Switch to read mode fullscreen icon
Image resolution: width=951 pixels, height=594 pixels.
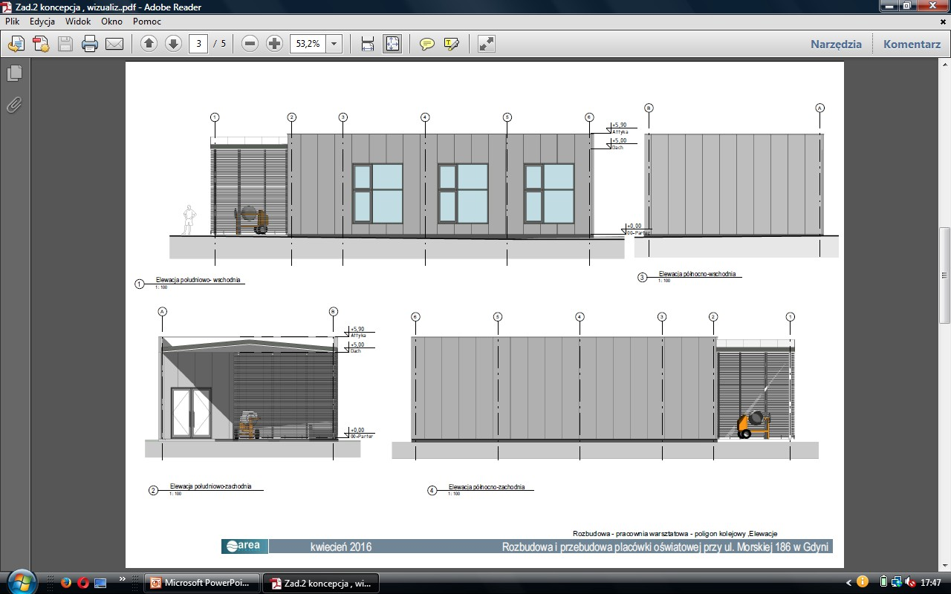tap(487, 44)
